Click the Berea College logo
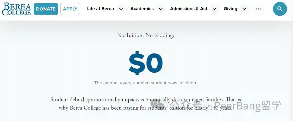Screen dimensions: 293x121 click(x=16, y=9)
